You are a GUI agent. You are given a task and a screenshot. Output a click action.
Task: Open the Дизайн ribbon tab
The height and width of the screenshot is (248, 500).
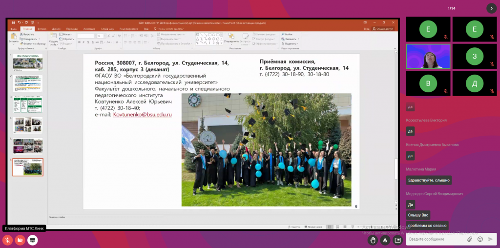click(x=57, y=29)
